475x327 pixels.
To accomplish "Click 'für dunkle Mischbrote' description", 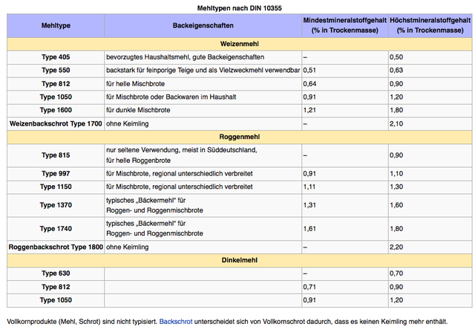I will [x=138, y=110].
